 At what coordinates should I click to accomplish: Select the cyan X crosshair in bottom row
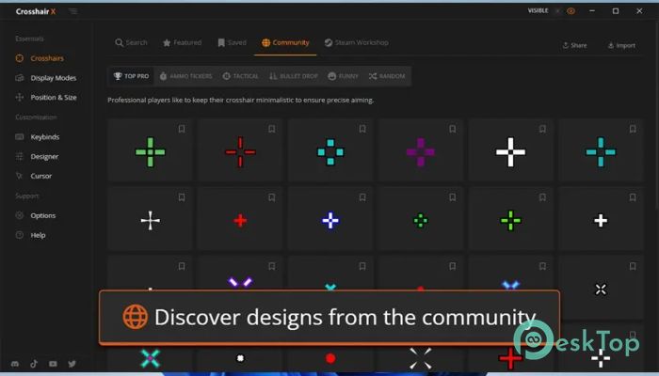[150, 358]
